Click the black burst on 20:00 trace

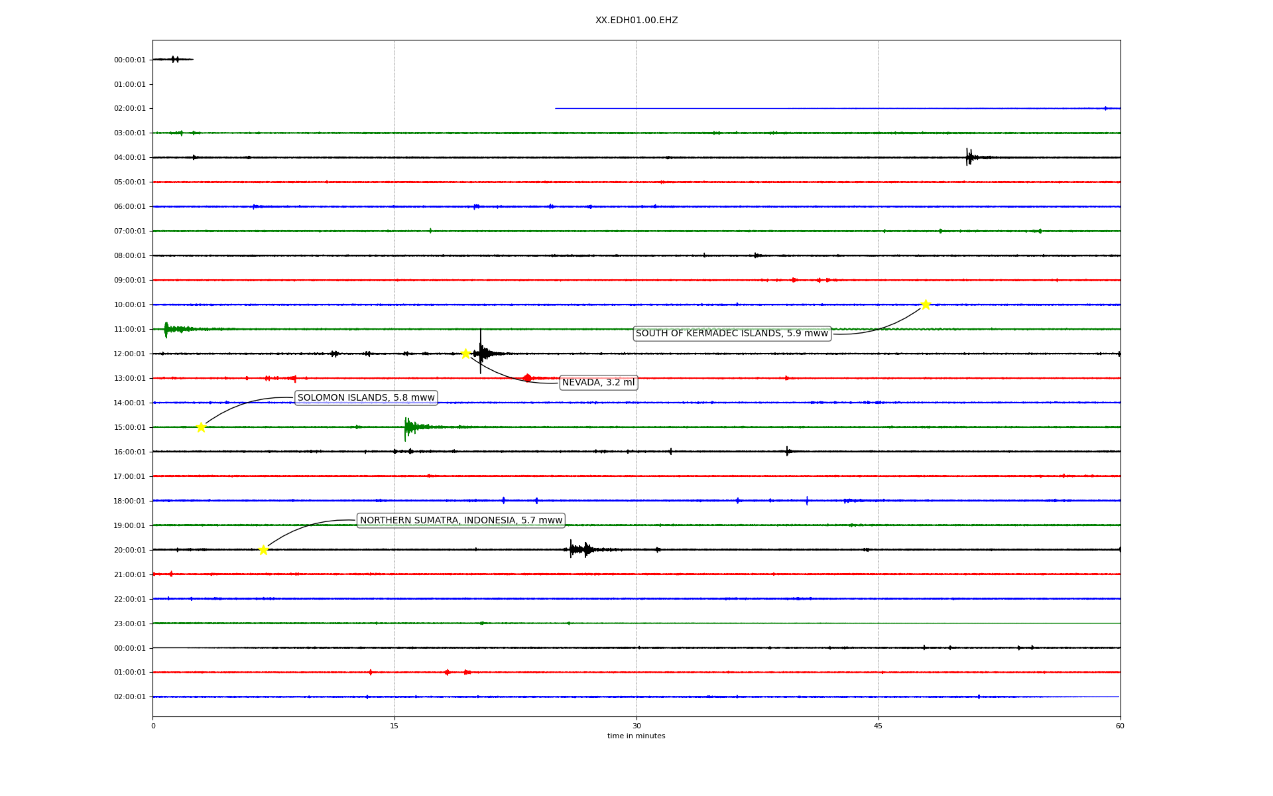click(578, 549)
